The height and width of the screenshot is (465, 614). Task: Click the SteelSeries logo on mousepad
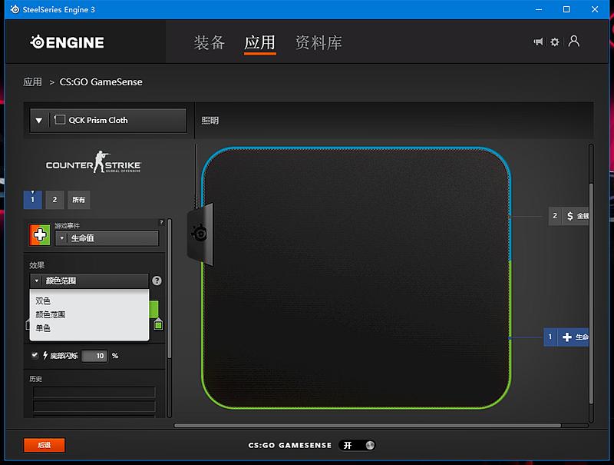199,233
